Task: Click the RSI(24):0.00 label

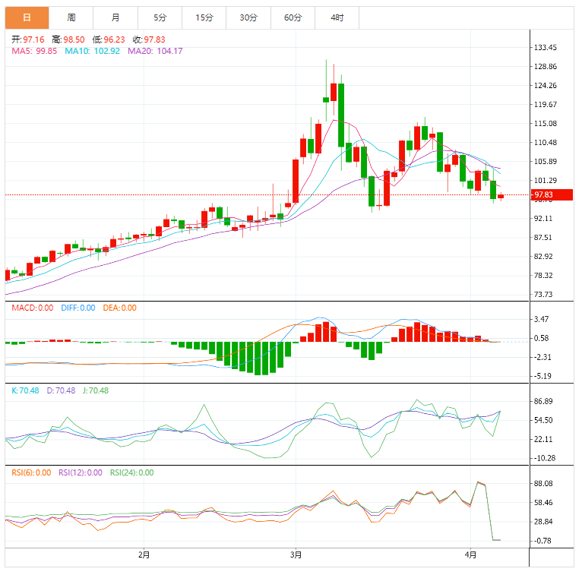Action: tap(131, 472)
